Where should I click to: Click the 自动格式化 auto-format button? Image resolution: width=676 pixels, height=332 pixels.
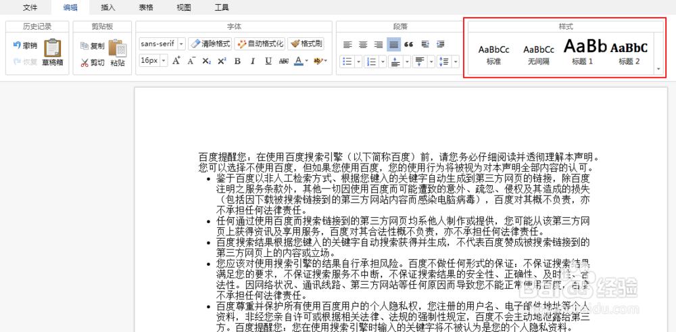coord(260,43)
